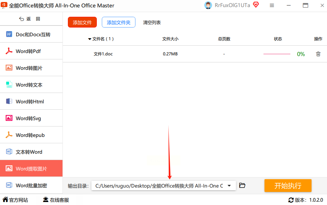The height and width of the screenshot is (205, 327).
Task: Click version number 1.0.2.0
Action: pos(316,200)
